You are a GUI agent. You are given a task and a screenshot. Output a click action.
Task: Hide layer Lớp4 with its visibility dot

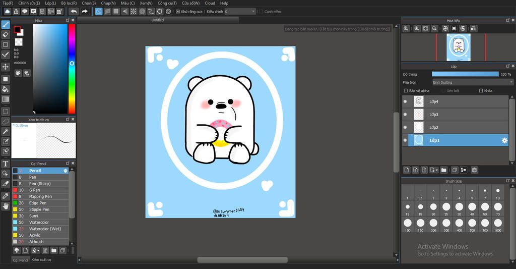(405, 101)
